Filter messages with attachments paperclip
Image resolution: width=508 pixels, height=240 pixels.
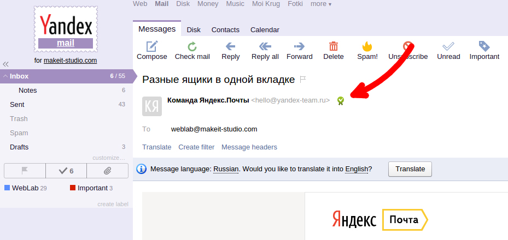click(x=108, y=171)
